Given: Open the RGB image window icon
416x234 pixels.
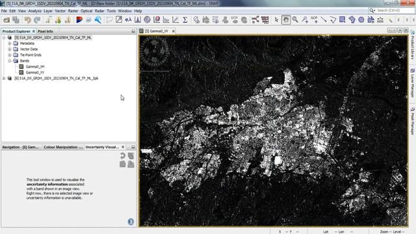Looking at the screenshot, I should (79, 20).
